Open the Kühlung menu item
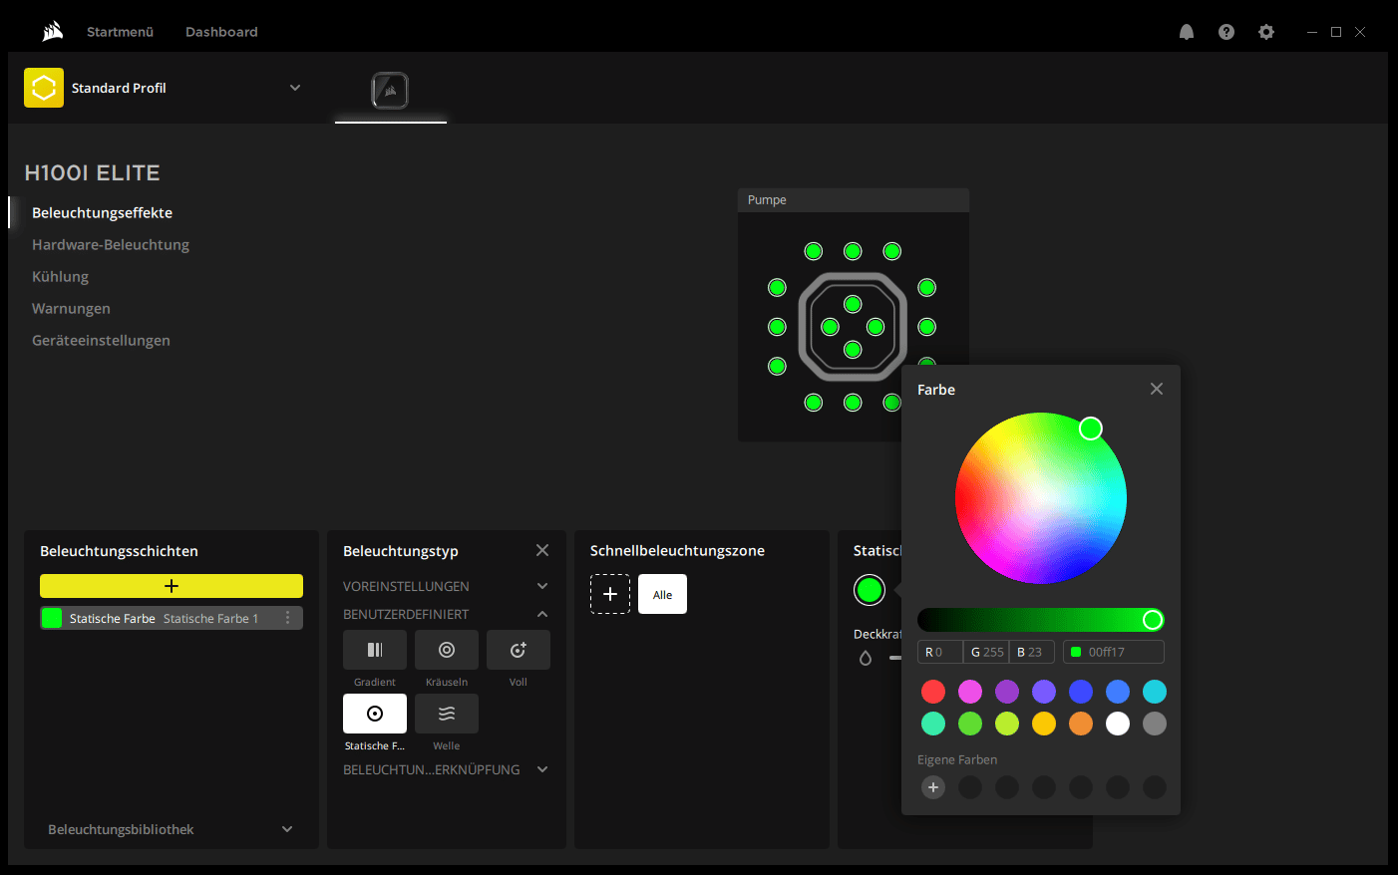1398x875 pixels. tap(60, 276)
